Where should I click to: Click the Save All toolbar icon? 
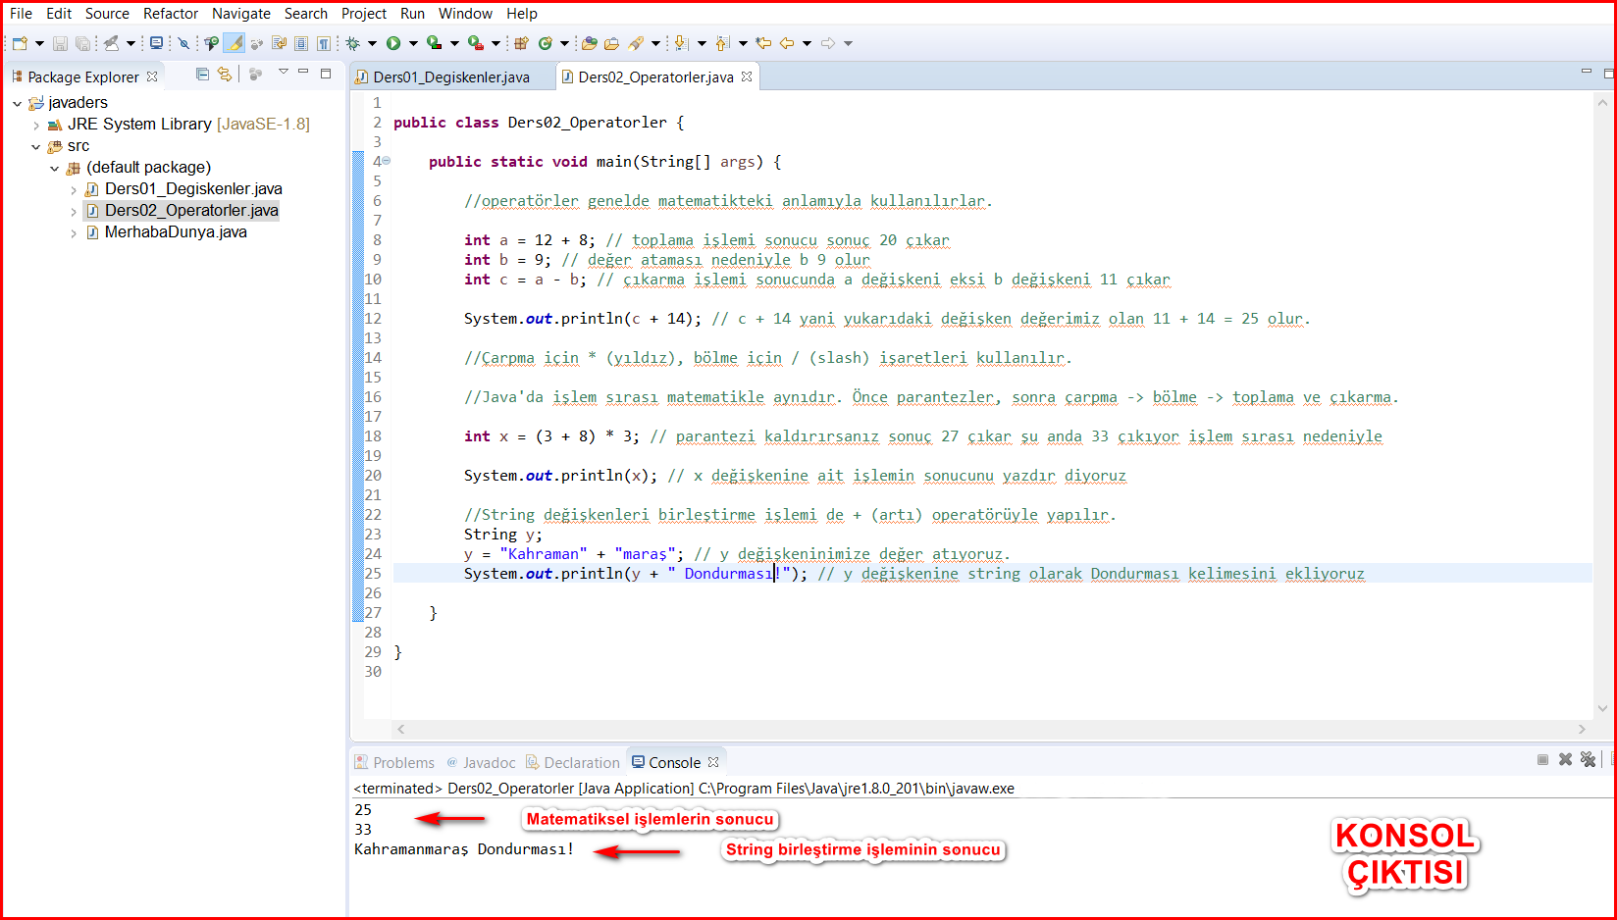point(82,43)
